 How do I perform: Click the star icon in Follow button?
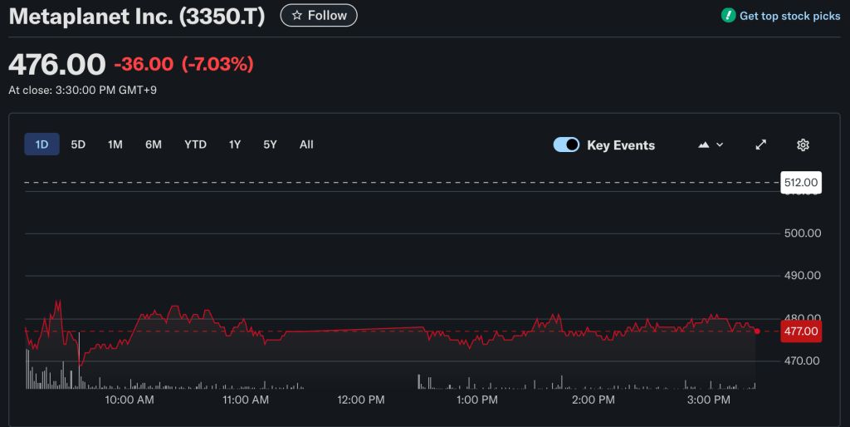[x=296, y=16]
